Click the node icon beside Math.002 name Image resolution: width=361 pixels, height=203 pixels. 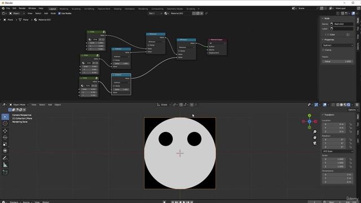332,24
